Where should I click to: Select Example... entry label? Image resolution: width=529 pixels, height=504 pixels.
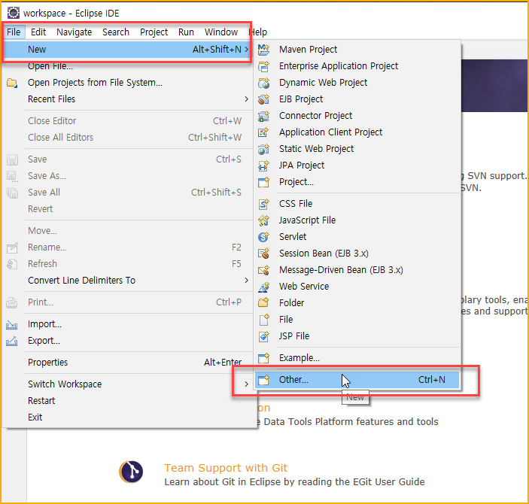tap(299, 358)
